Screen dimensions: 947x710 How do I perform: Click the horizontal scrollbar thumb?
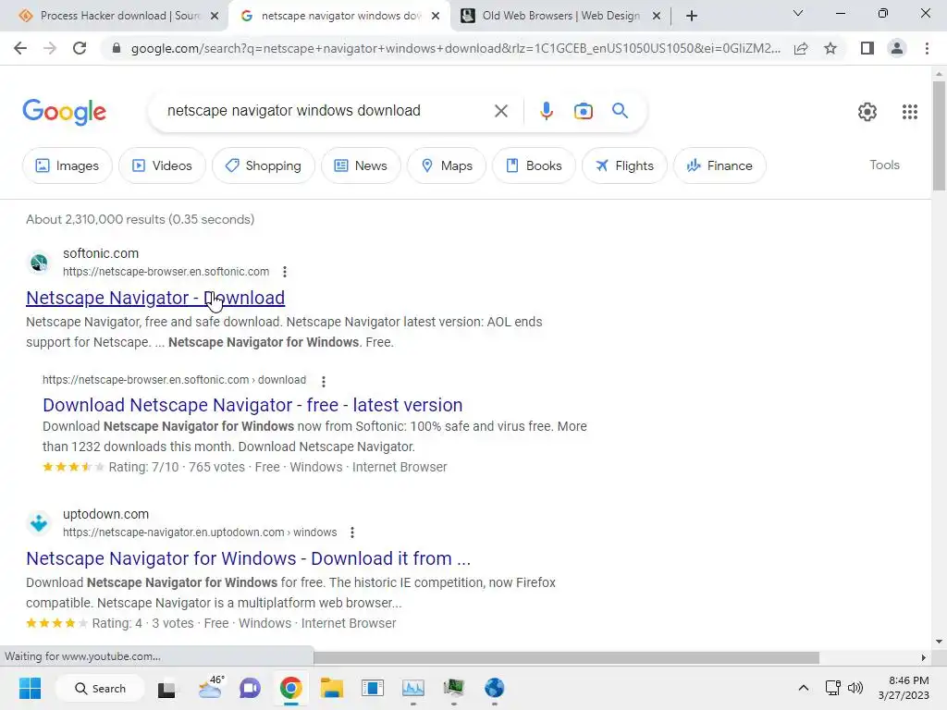pos(566,657)
